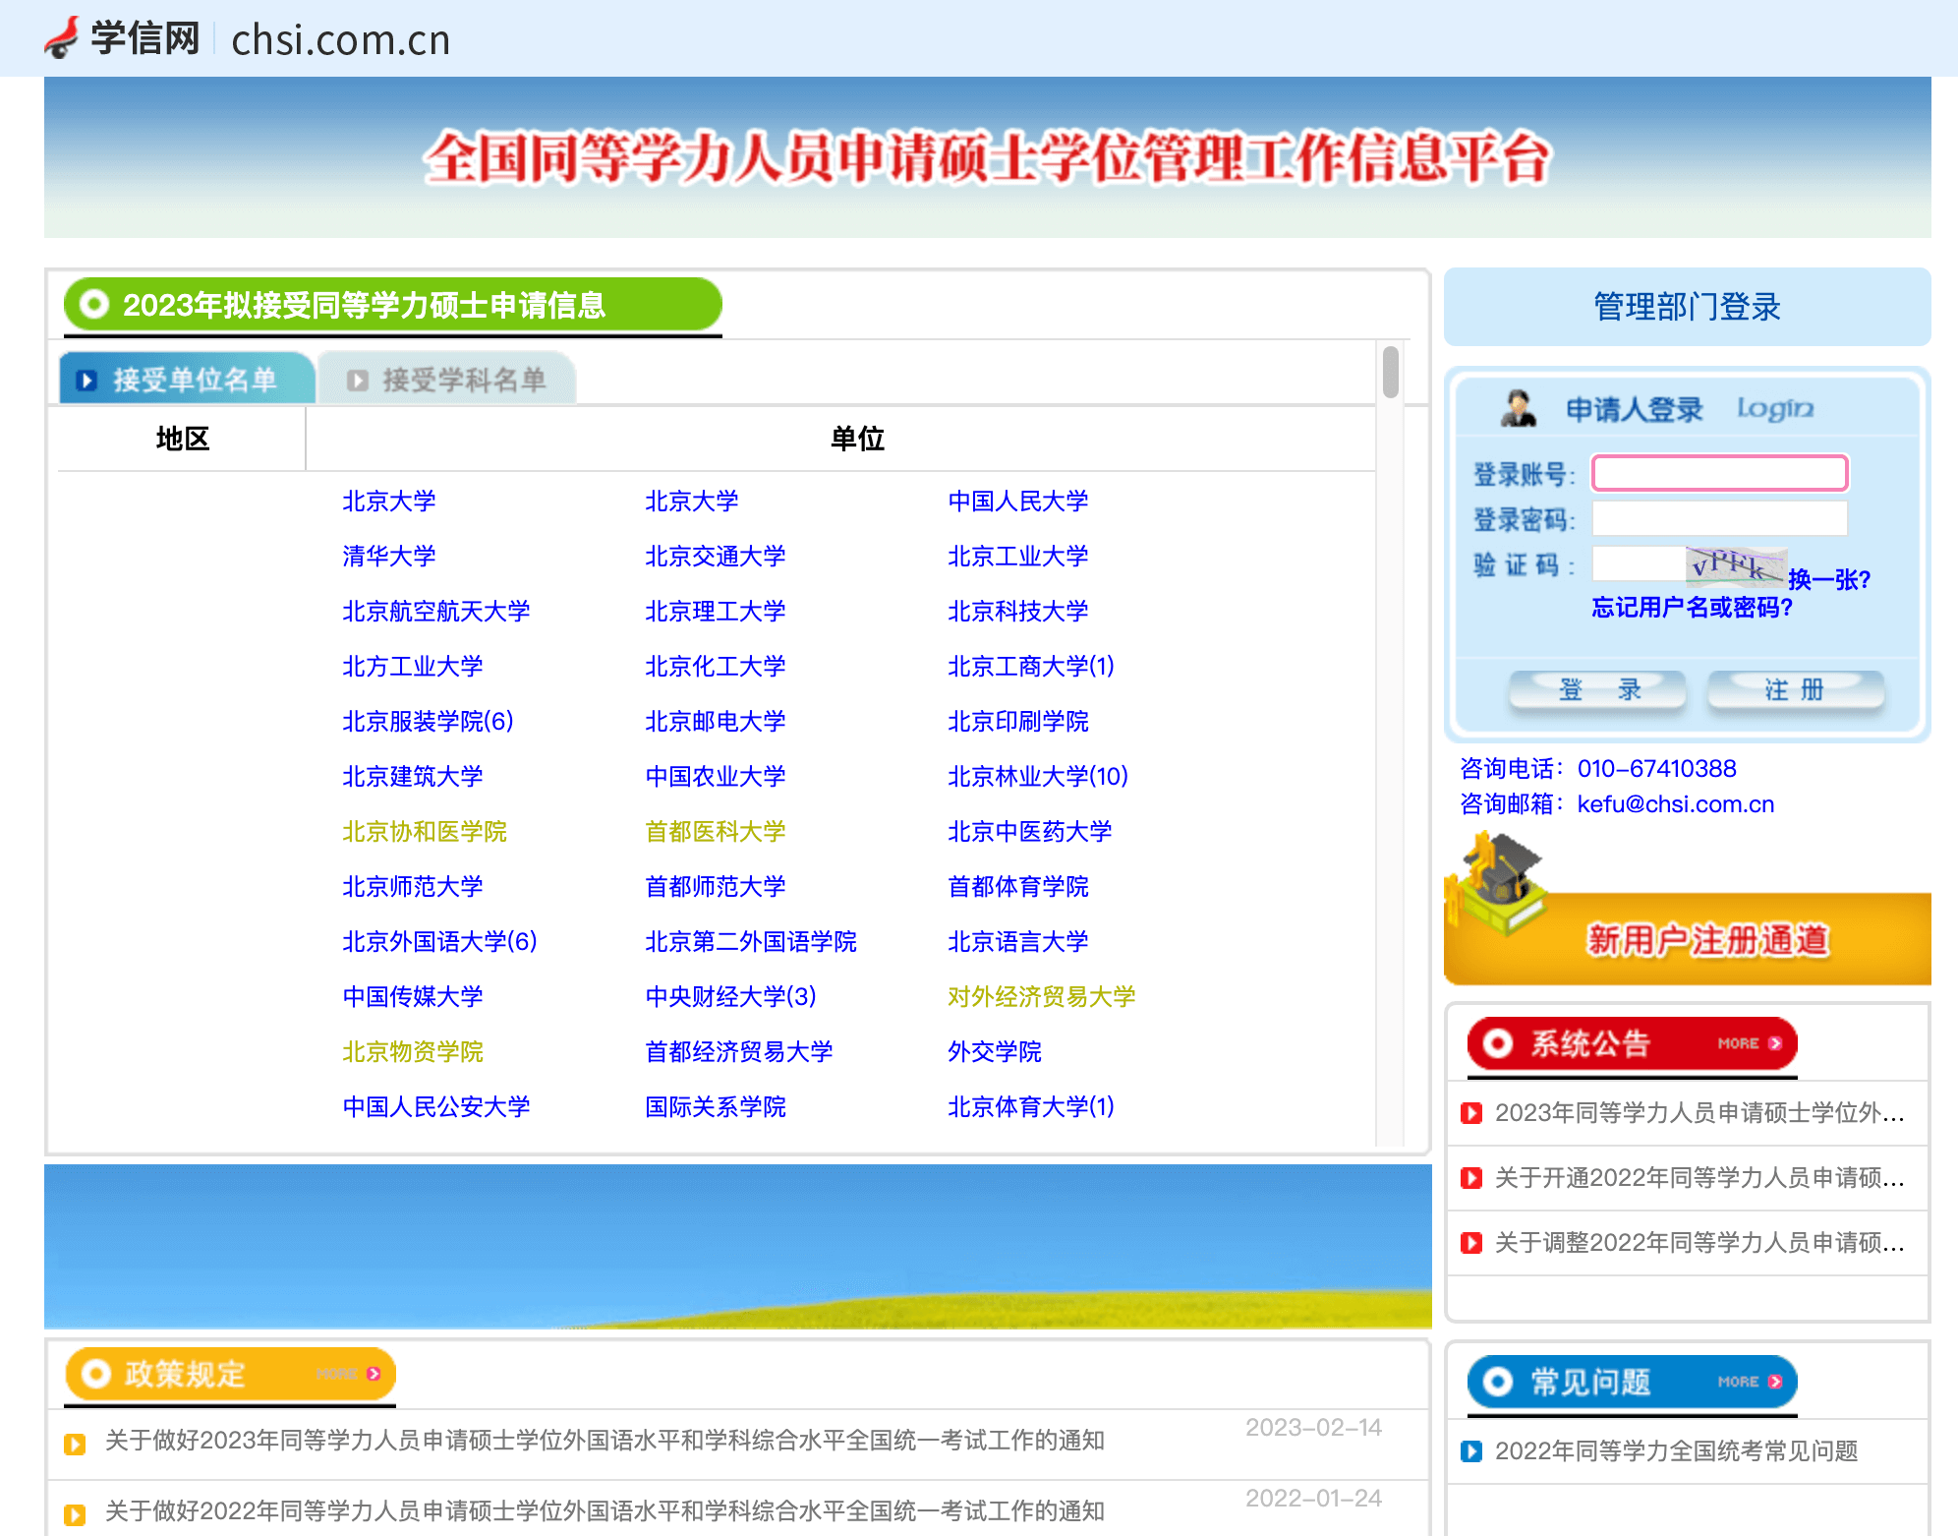1958x1536 pixels.
Task: Switch to the 接受单位名单 tab
Action: [187, 379]
